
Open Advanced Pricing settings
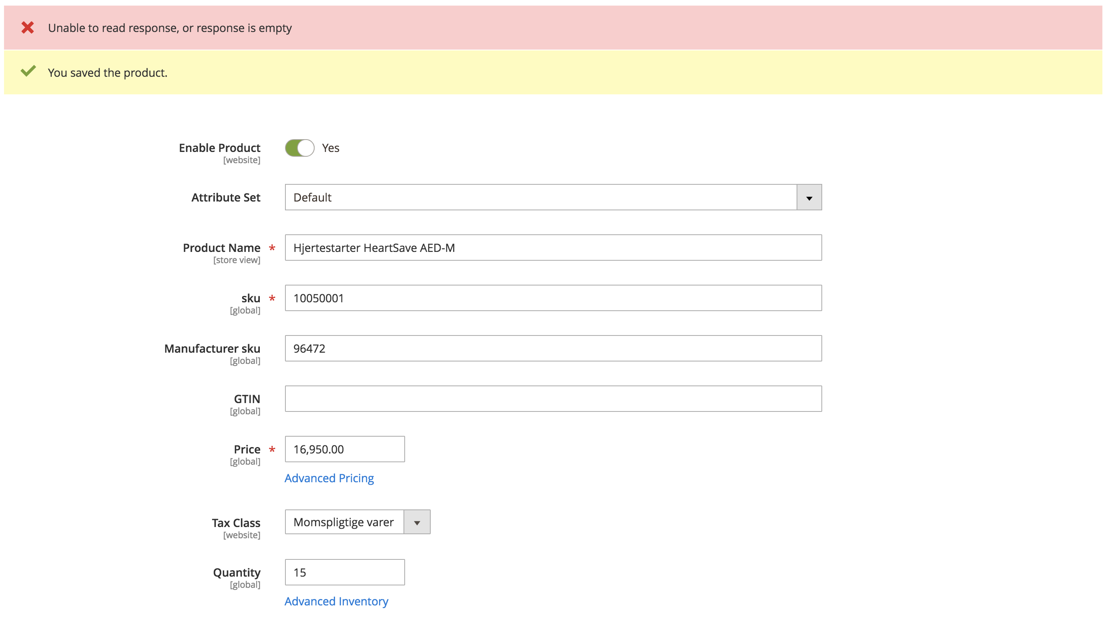(329, 478)
